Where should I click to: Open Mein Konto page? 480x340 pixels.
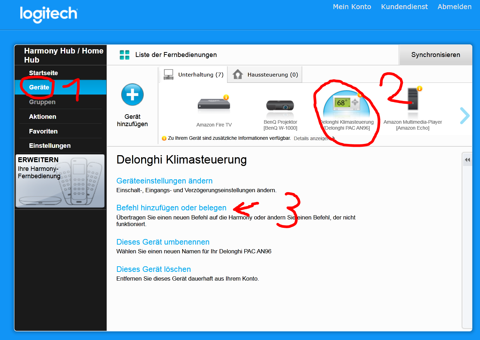pos(352,7)
